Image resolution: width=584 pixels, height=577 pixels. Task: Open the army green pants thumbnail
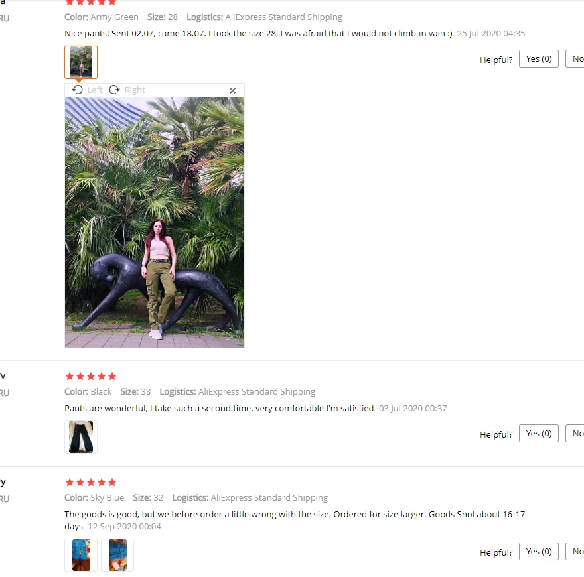(81, 62)
